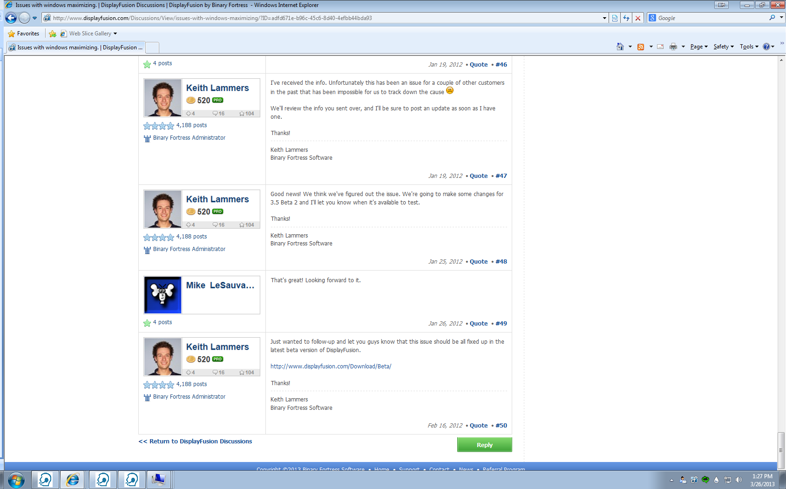Click the RSS feeds icon
Viewport: 786px width, 489px height.
641,47
